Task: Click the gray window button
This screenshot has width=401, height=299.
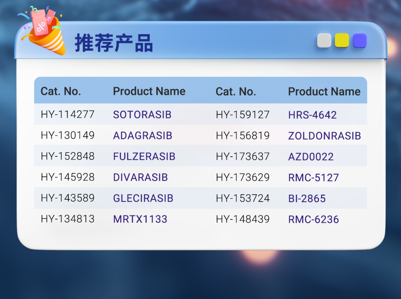Action: point(324,40)
